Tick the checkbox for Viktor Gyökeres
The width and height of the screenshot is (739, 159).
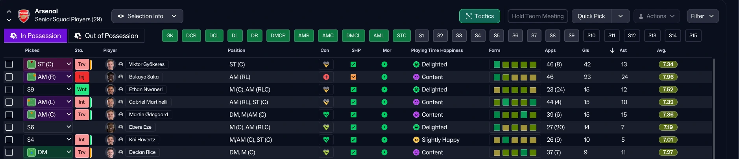(9, 64)
